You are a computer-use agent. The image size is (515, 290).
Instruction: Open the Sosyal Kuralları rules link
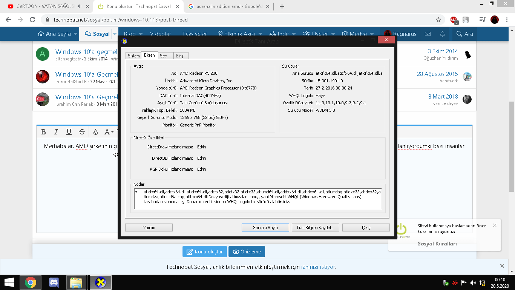[x=437, y=244]
